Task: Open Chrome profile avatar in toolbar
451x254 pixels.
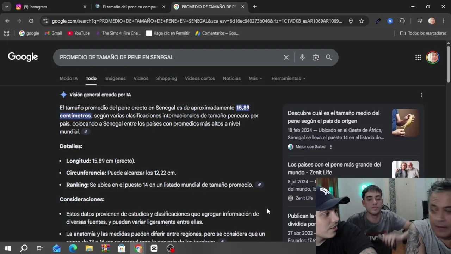Action: coord(432,21)
